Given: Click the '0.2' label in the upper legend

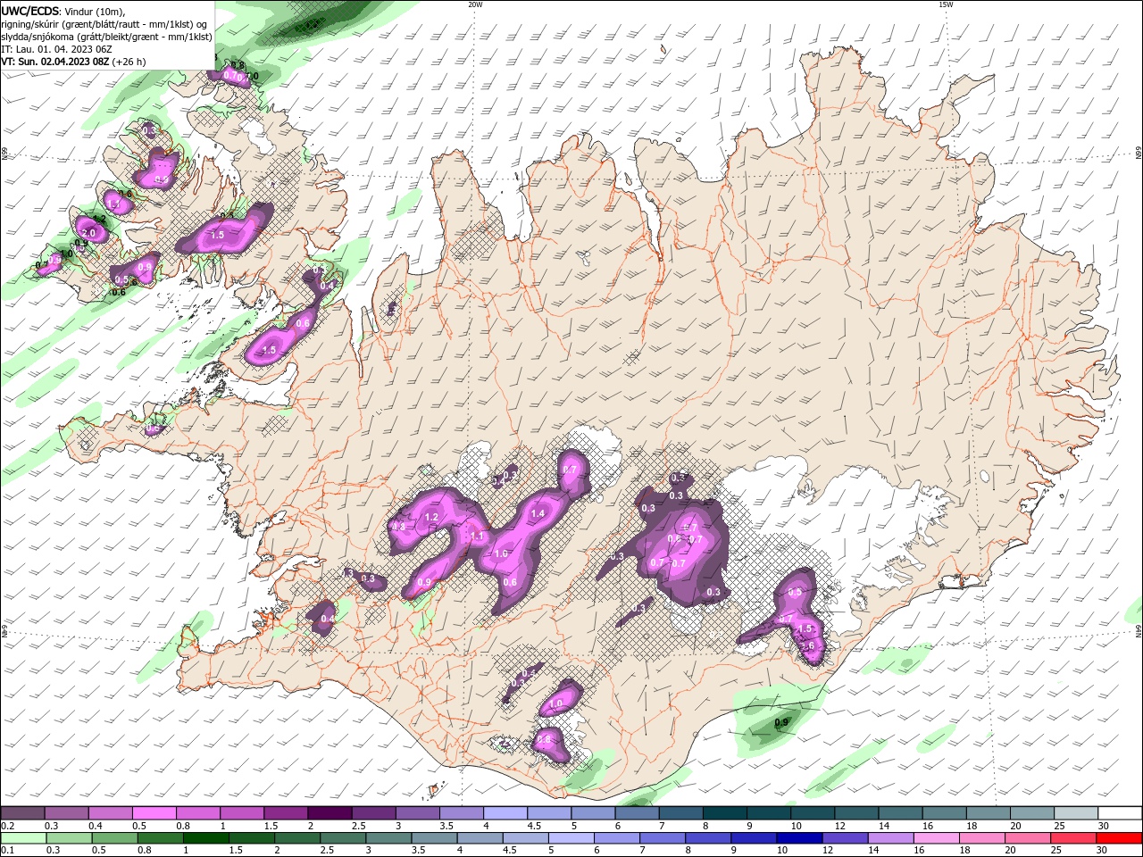Looking at the screenshot, I should coord(7,826).
